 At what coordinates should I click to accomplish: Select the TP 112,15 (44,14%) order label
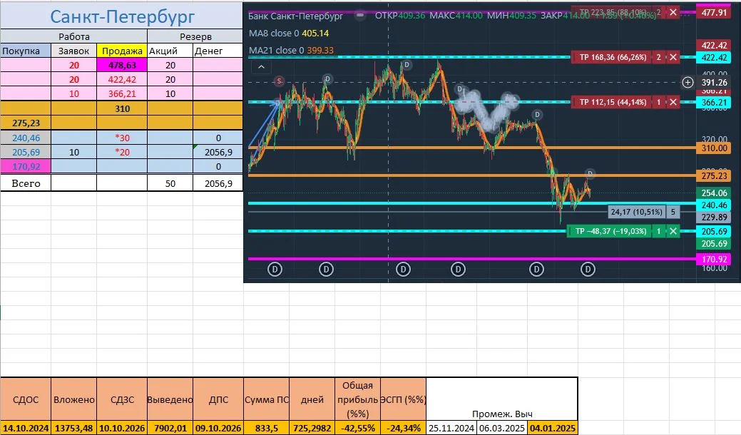613,102
